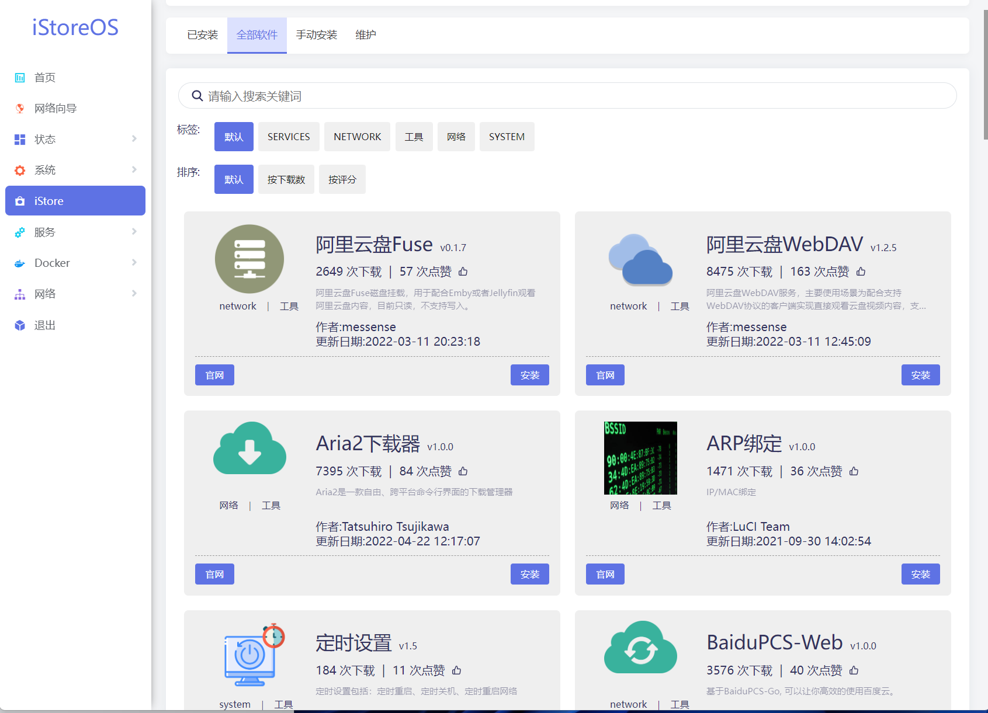The image size is (988, 713).
Task: Click the 退出 logout cube icon
Action: tap(20, 325)
